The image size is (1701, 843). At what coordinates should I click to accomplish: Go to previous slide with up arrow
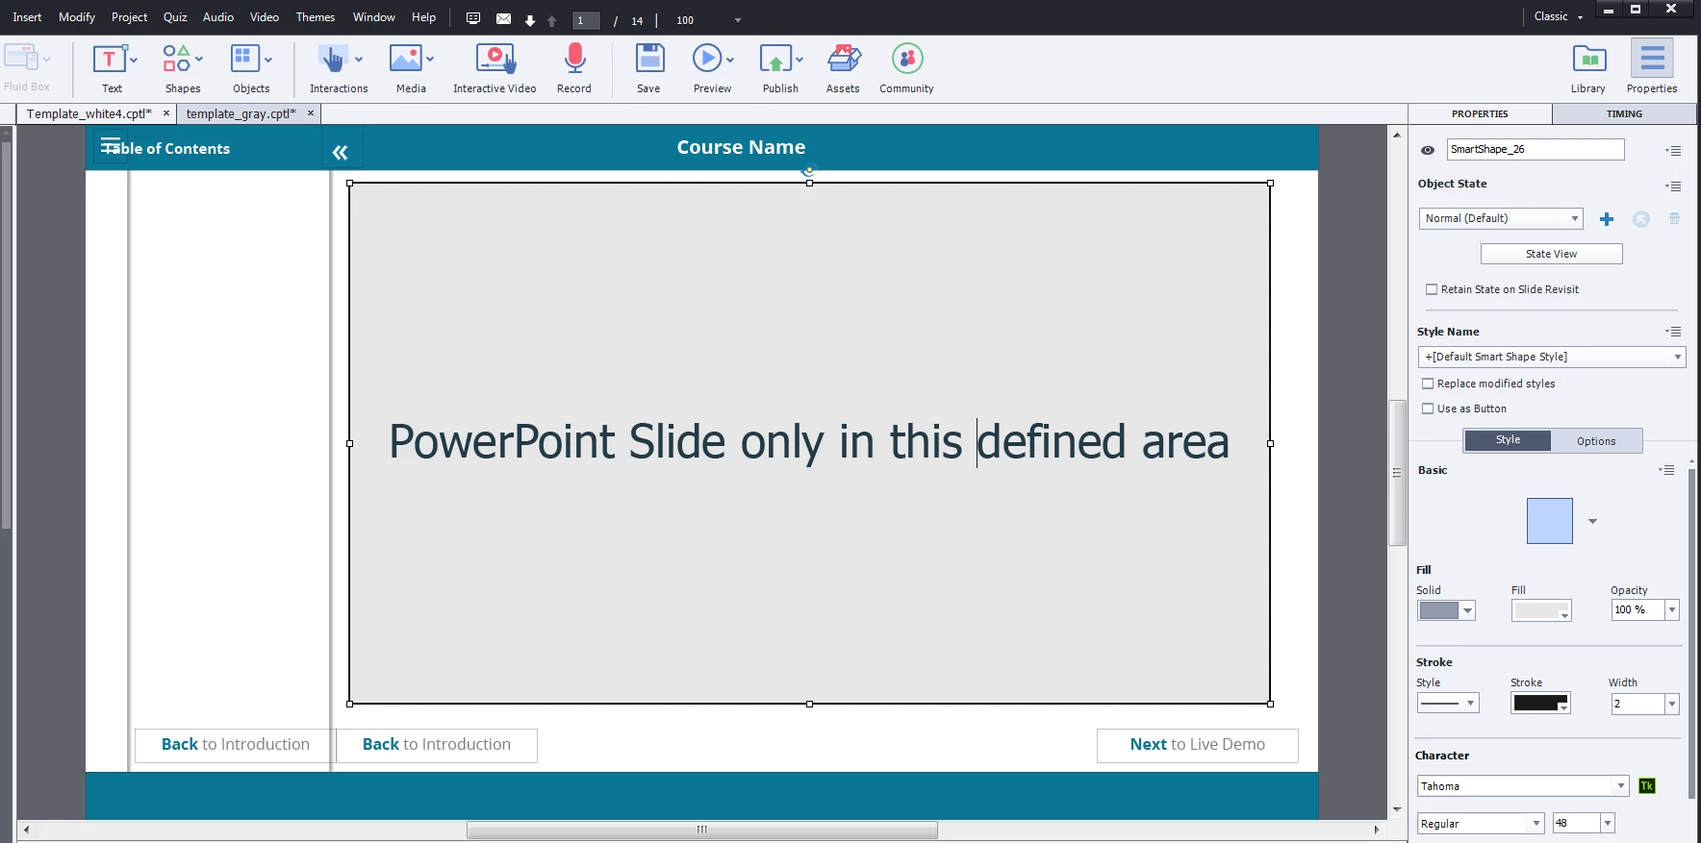click(552, 20)
